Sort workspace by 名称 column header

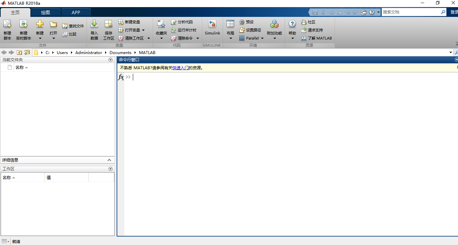(x=23, y=177)
